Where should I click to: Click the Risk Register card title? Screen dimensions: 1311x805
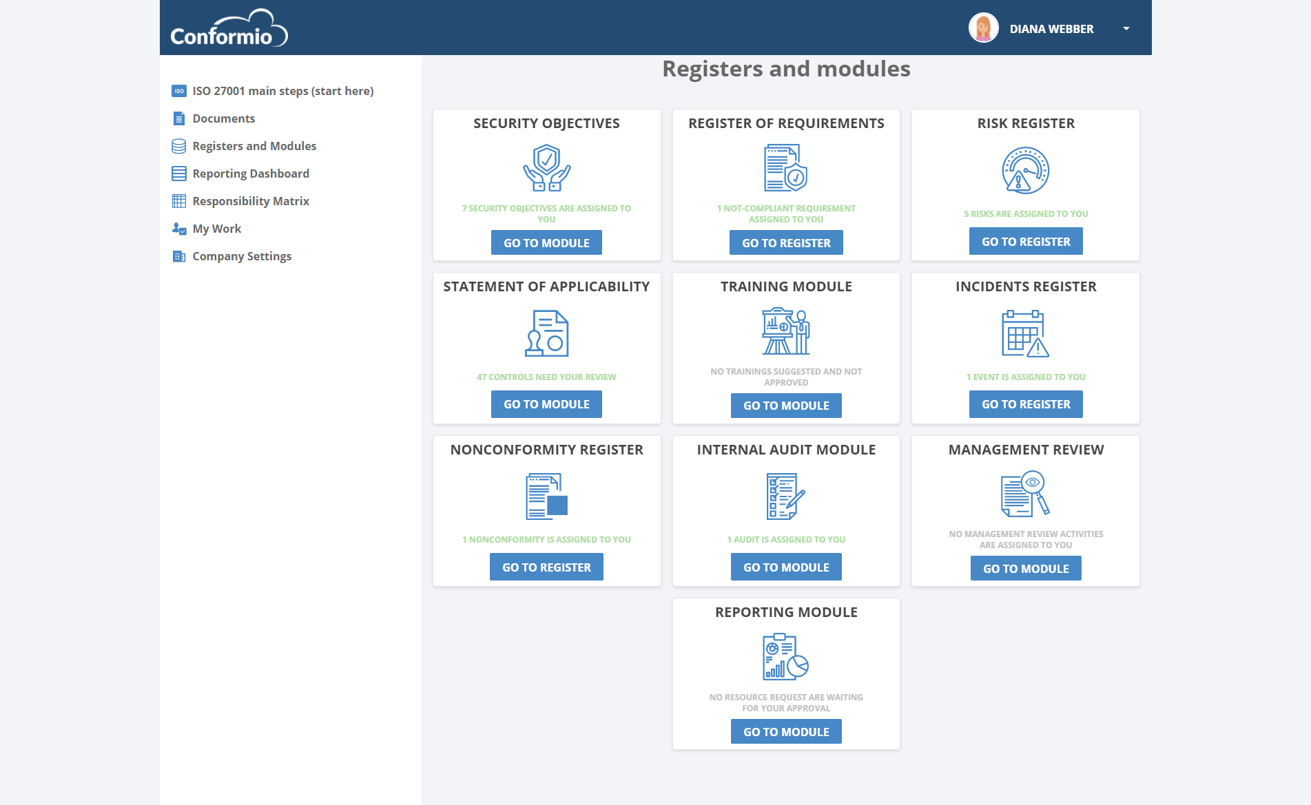coord(1026,123)
